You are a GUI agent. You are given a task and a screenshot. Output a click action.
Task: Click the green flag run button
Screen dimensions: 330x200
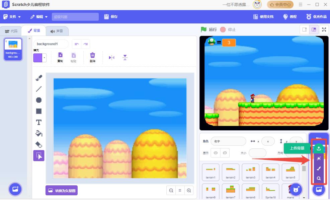point(203,29)
